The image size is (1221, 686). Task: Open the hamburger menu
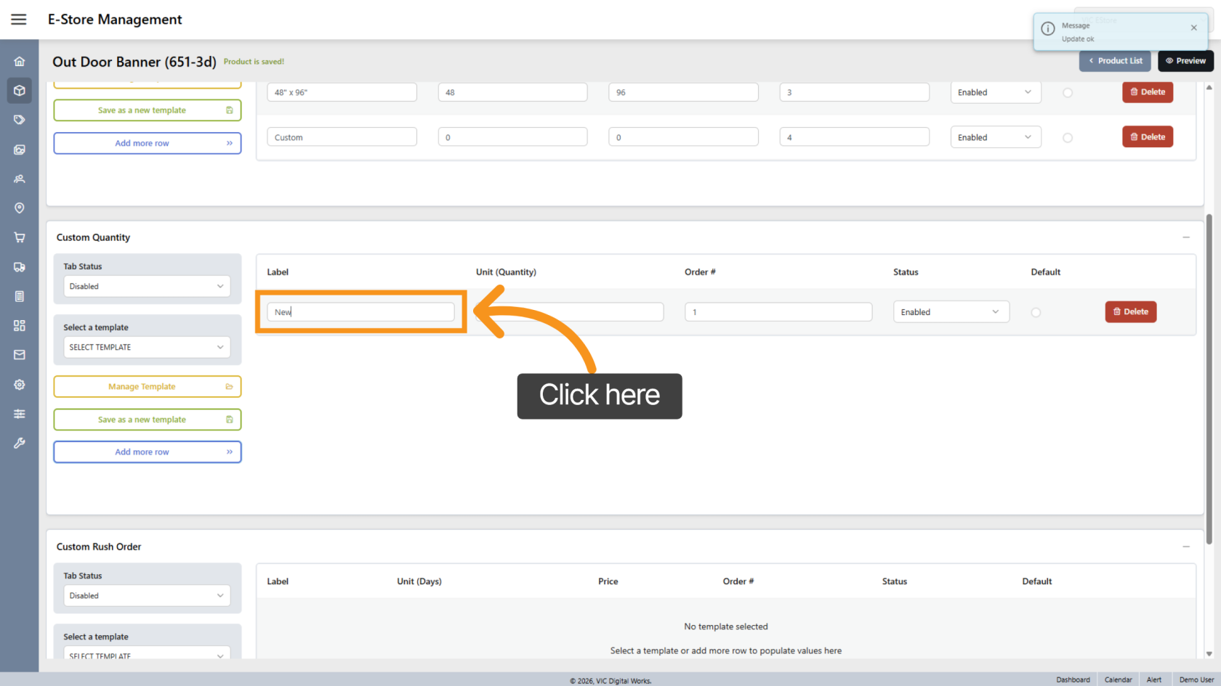(19, 20)
